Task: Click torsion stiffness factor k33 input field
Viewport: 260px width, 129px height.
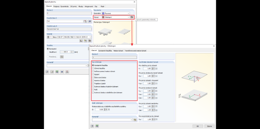Action: pyautogui.click(x=147, y=83)
